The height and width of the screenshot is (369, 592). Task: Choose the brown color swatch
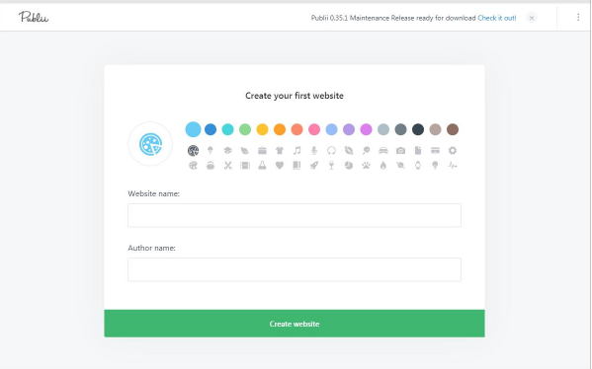[x=453, y=129]
